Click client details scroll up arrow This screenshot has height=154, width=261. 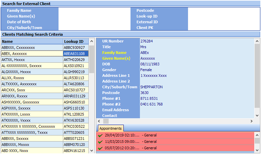click(257, 41)
